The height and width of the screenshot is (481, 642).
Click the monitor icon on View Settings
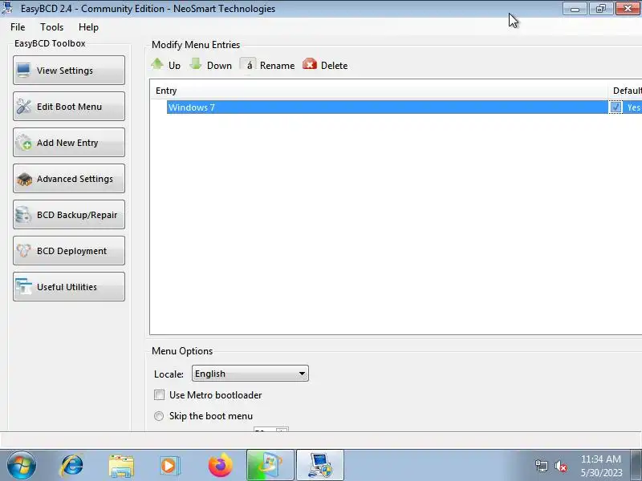tap(23, 71)
